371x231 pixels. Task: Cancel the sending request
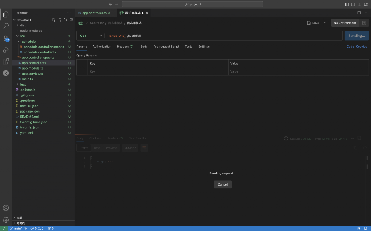coord(223,184)
